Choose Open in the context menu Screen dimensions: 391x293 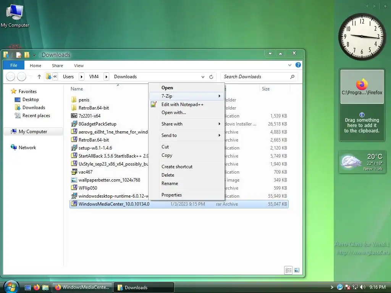point(167,88)
